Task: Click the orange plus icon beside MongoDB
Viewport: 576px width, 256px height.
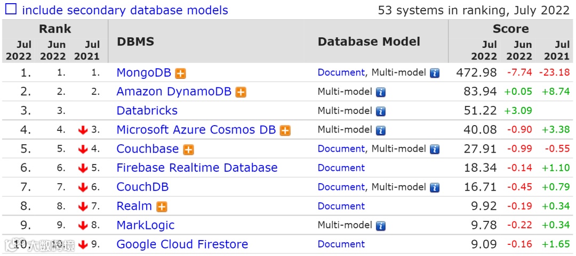Action: (x=181, y=73)
